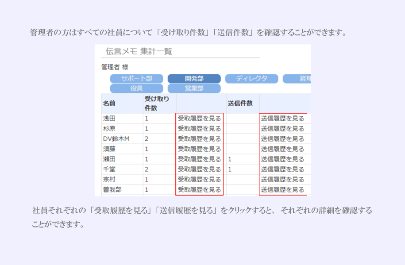405x265 pixels.
Task: Click the received count 2 for DV鈴木M
Action: [x=147, y=139]
